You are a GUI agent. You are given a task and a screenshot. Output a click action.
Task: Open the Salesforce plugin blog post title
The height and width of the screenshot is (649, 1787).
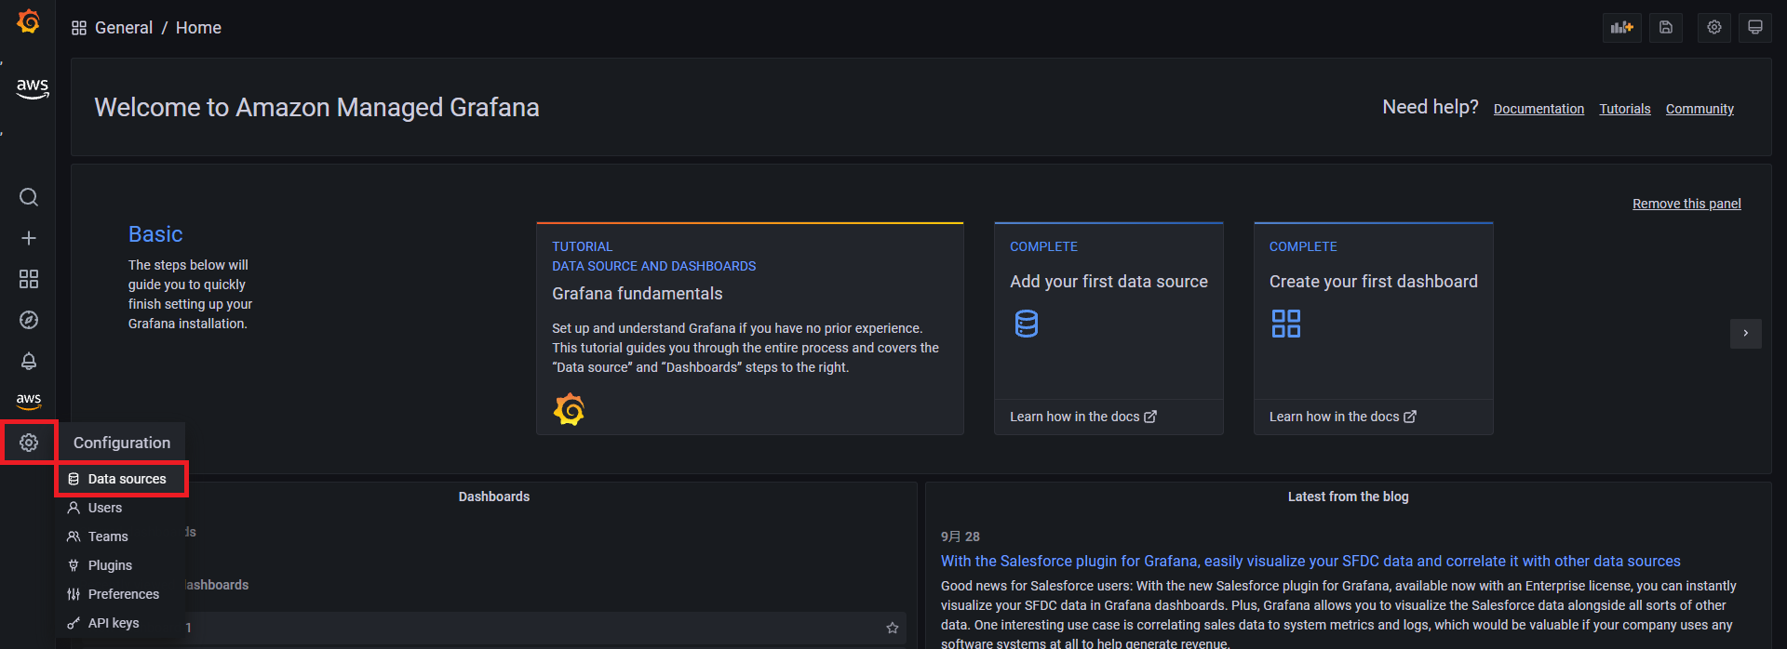pos(1310,562)
